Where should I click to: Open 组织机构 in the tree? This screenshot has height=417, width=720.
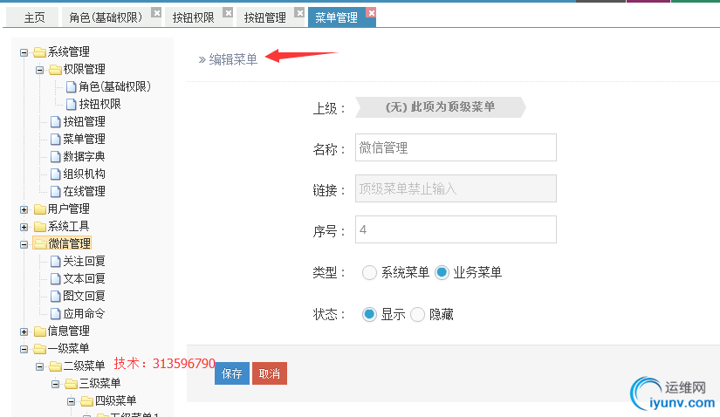(x=84, y=174)
